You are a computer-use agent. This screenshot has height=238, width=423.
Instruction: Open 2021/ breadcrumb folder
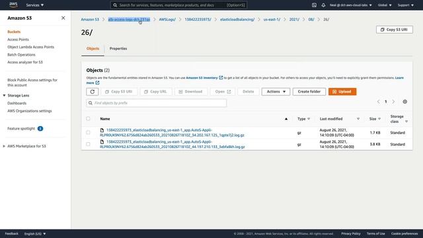point(294,19)
